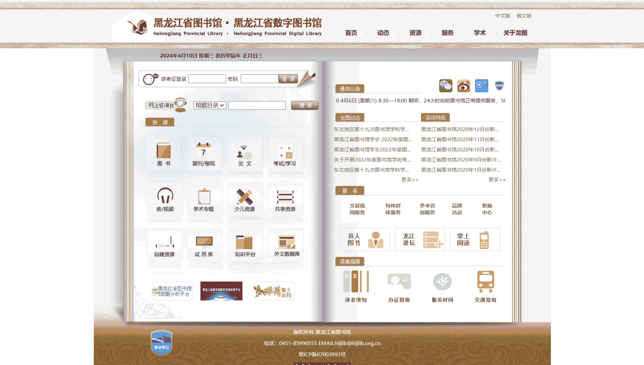This screenshot has height=365, width=644.
Task: Open the 少儿资源 pencil-ruler icon
Action: 244,199
